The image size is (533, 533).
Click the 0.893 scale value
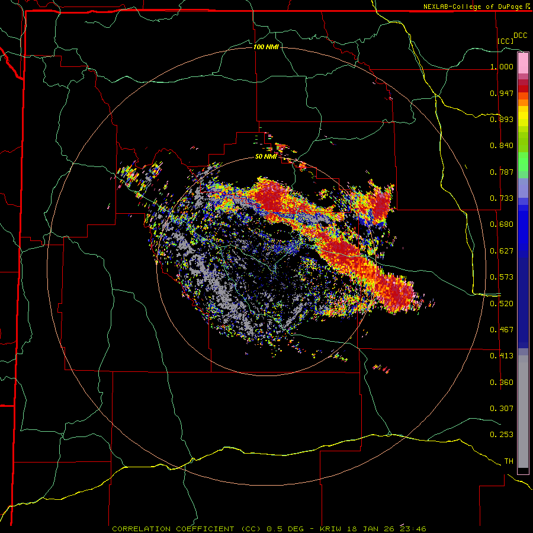pyautogui.click(x=502, y=119)
